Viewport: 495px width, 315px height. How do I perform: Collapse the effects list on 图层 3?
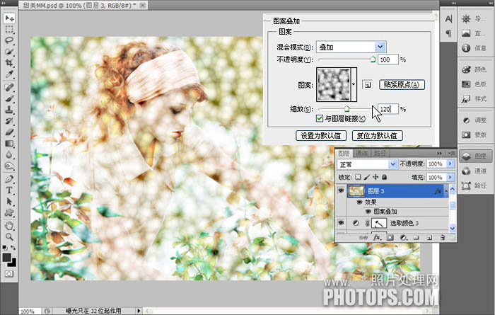446,191
